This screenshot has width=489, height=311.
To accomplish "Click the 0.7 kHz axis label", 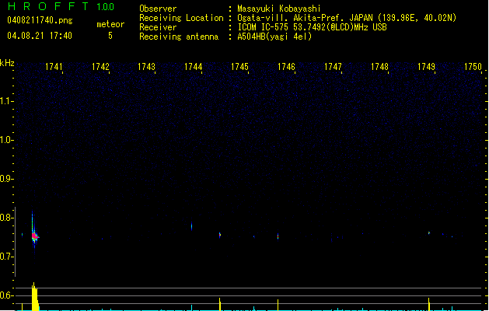I will pyautogui.click(x=6, y=257).
